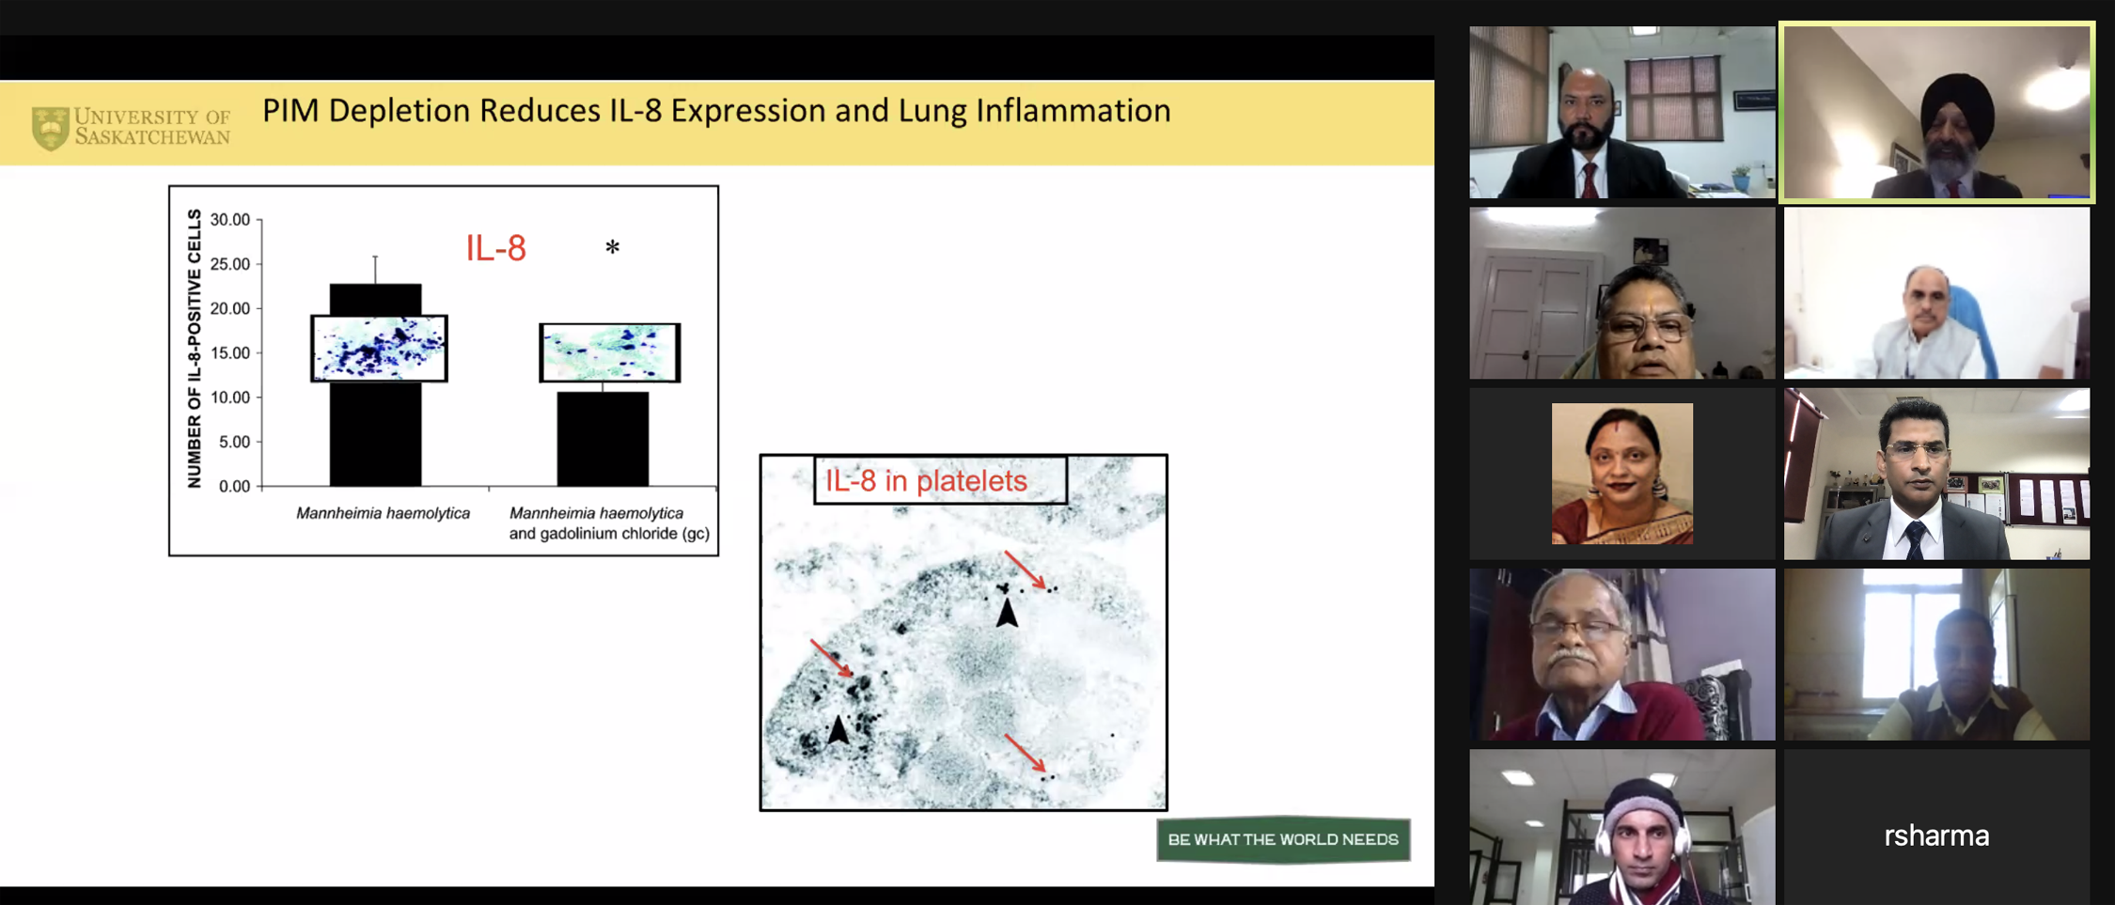This screenshot has height=905, width=2115.
Task: Click the gadolinium chloride bar on the chart
Action: [603, 439]
